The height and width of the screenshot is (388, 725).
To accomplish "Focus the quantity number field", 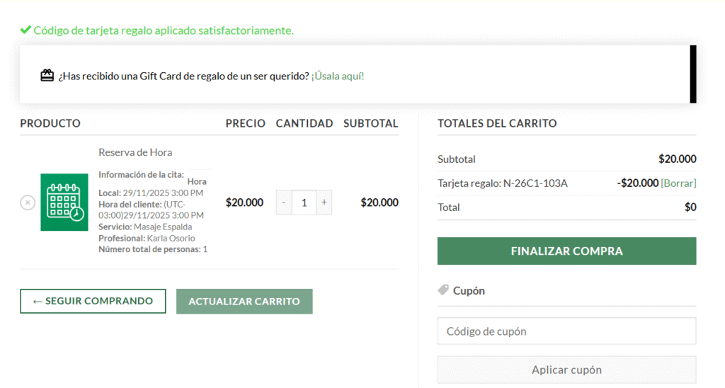I will [x=304, y=202].
